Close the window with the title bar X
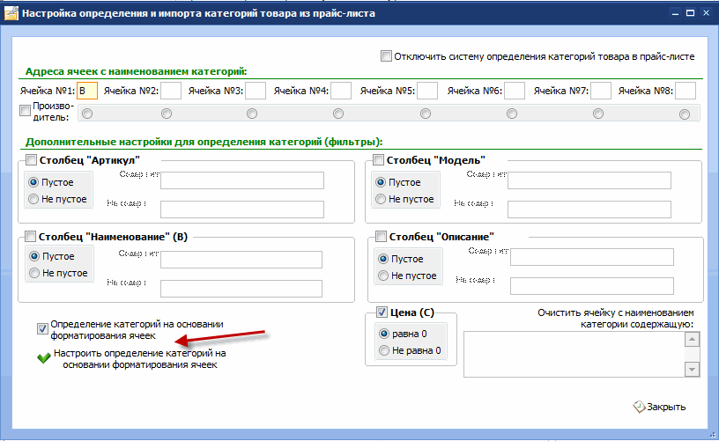Viewport: 719px width, 441px height. coord(706,13)
